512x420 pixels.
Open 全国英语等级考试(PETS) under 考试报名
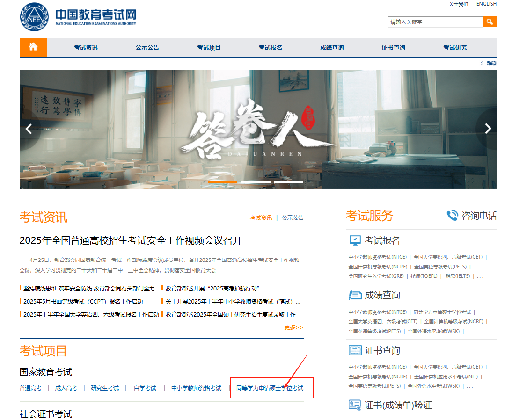pyautogui.click(x=440, y=267)
